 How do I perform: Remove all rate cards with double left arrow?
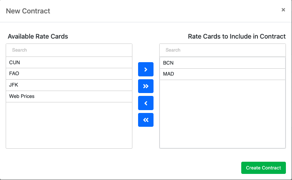[x=146, y=120]
